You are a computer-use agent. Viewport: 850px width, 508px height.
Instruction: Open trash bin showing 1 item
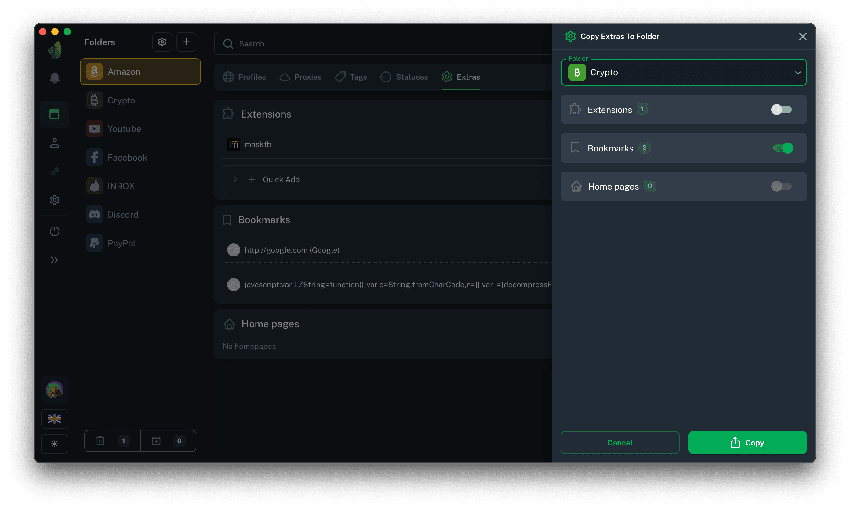click(x=112, y=441)
